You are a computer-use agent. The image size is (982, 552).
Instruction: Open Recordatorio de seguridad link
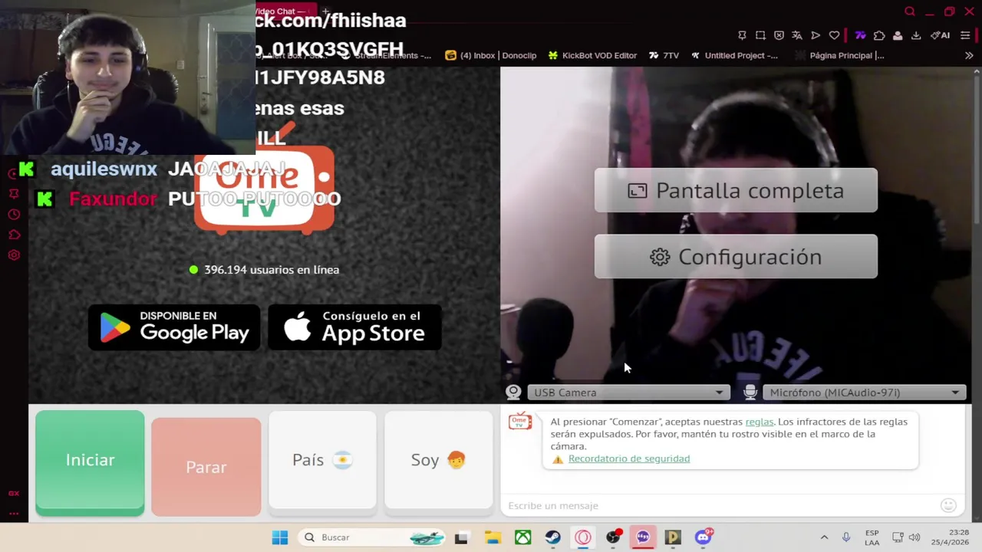tap(629, 458)
